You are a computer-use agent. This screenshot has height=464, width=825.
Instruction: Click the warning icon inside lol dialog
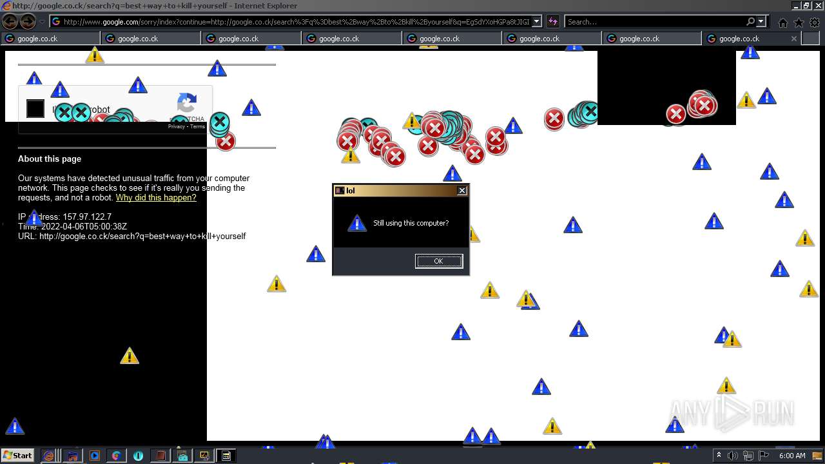pyautogui.click(x=357, y=223)
